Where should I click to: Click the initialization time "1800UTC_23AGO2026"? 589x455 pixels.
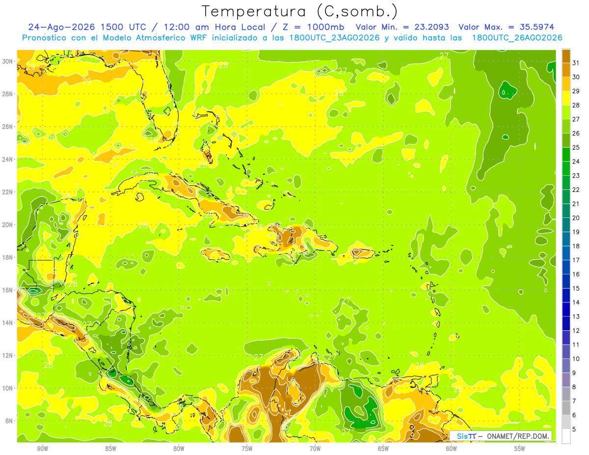tap(332, 38)
